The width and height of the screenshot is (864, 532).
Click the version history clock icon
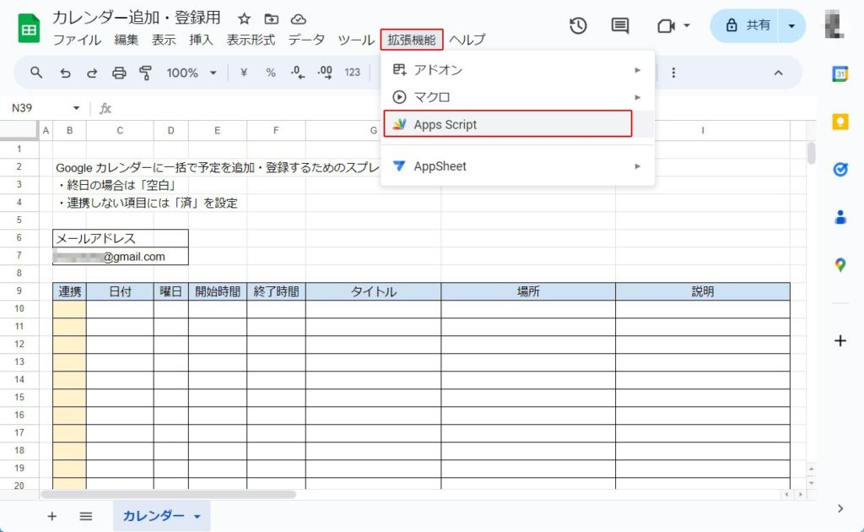click(x=578, y=25)
